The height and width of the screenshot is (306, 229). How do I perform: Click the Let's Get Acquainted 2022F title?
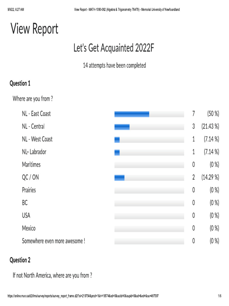click(114, 48)
